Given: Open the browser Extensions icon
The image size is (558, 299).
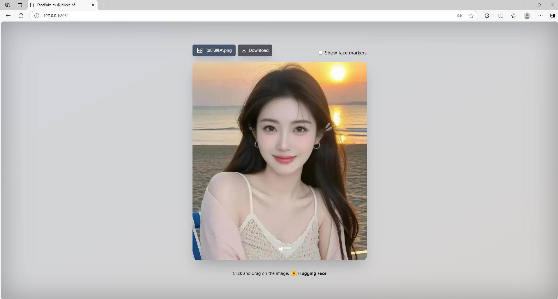Looking at the screenshot, I should coord(487,16).
